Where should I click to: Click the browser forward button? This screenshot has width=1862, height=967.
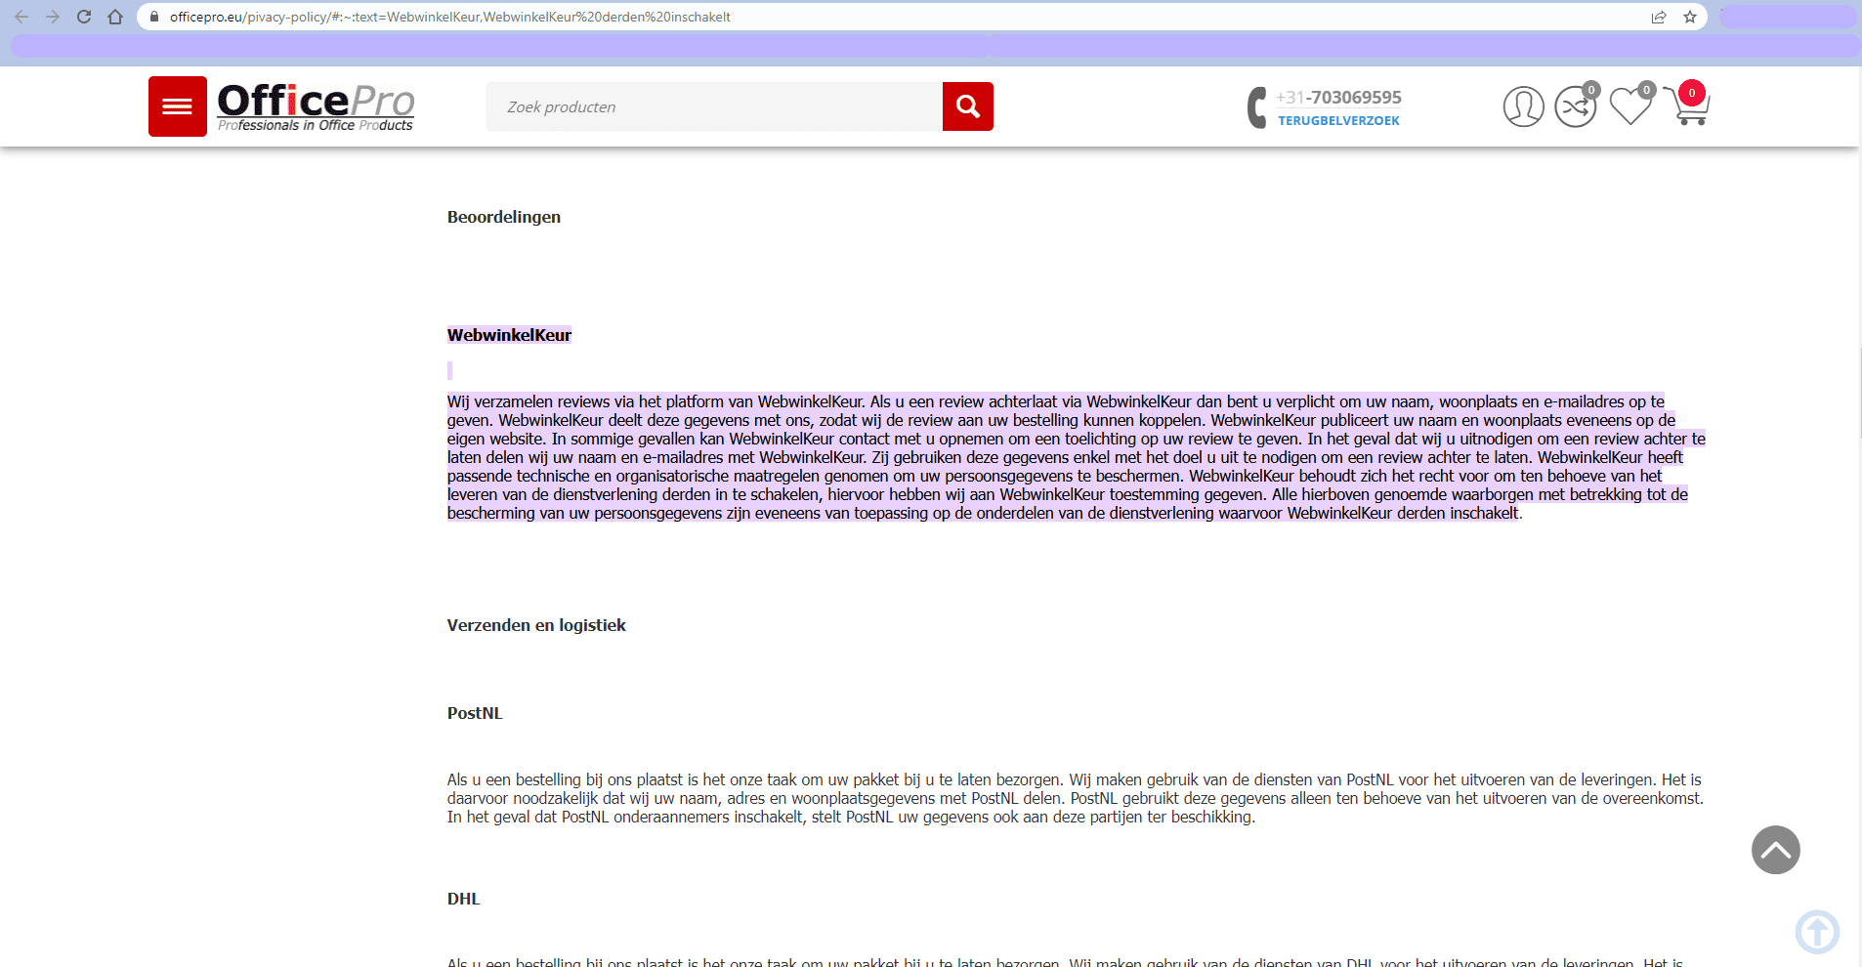click(x=53, y=17)
